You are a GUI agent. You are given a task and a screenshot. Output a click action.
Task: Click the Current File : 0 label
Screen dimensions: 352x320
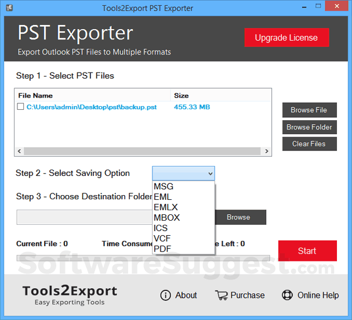point(42,243)
